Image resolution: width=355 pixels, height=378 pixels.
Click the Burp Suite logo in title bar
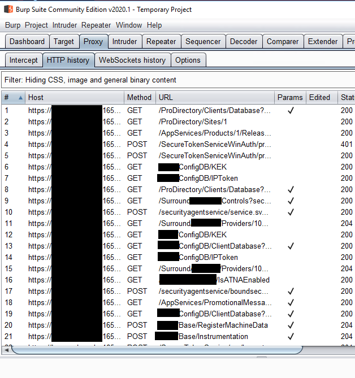8,10
